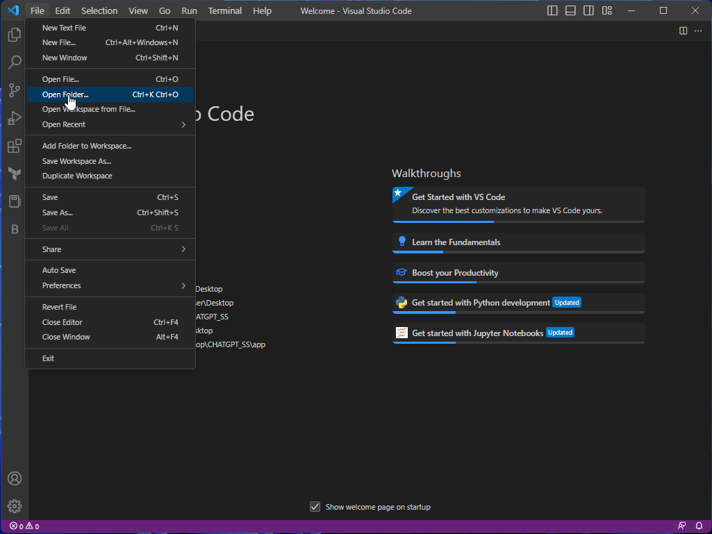Open the Extensions view icon
The image size is (712, 534).
click(15, 146)
